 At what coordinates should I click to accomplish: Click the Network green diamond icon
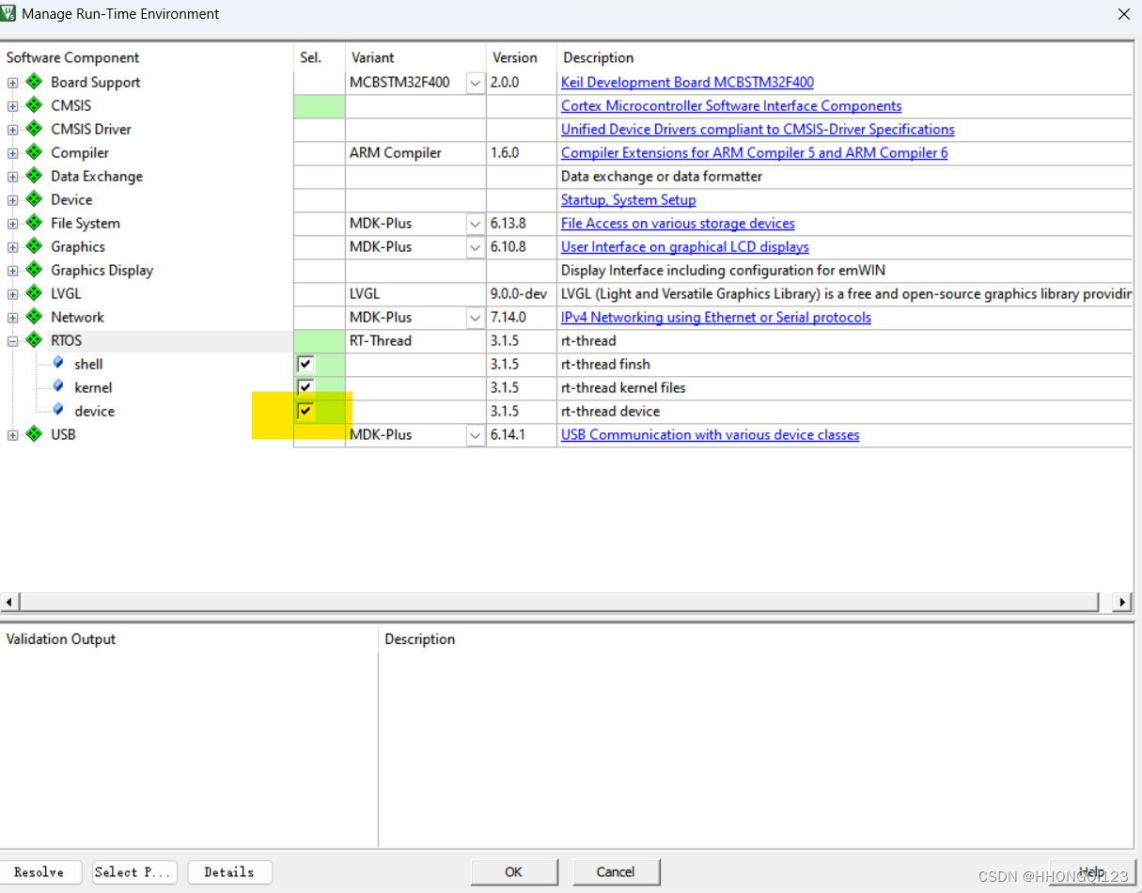click(x=34, y=317)
